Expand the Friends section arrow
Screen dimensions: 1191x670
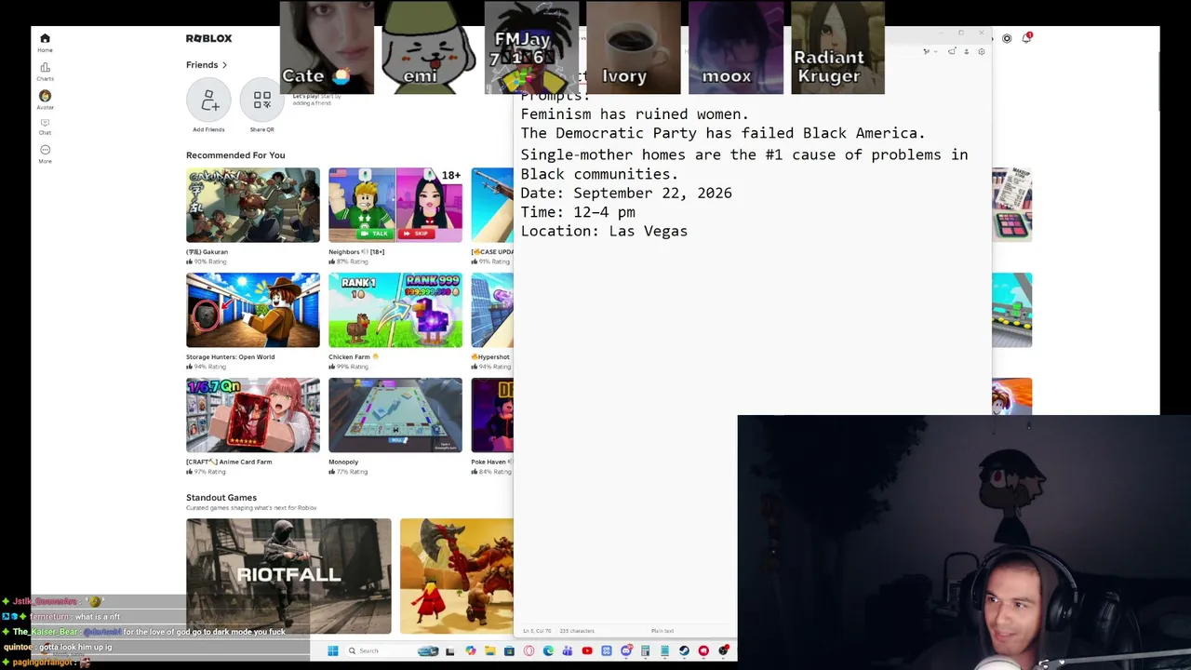224,65
